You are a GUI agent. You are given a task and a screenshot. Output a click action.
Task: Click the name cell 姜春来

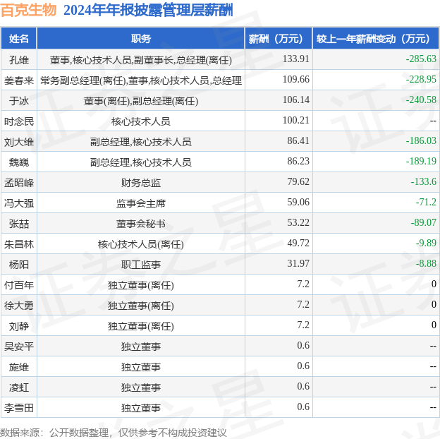click(19, 80)
